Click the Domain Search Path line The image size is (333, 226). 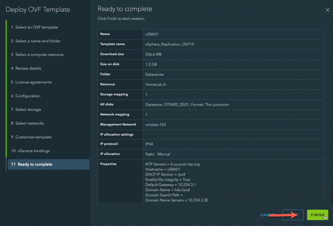point(164,195)
